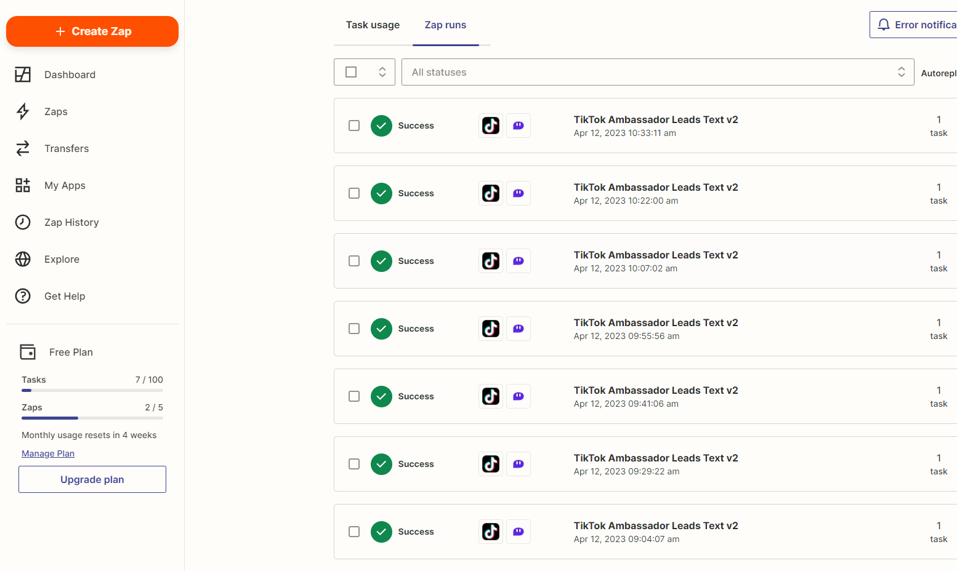
Task: Click the Tasks usage progress bar
Action: (92, 390)
